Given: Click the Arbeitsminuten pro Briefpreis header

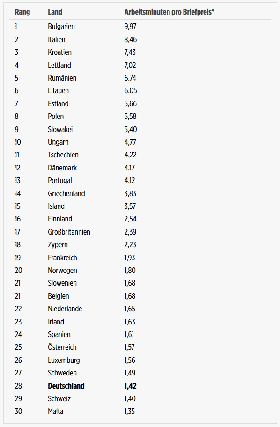Looking at the screenshot, I should pos(169,12).
